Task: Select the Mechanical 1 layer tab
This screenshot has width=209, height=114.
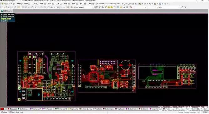Action: (36, 109)
